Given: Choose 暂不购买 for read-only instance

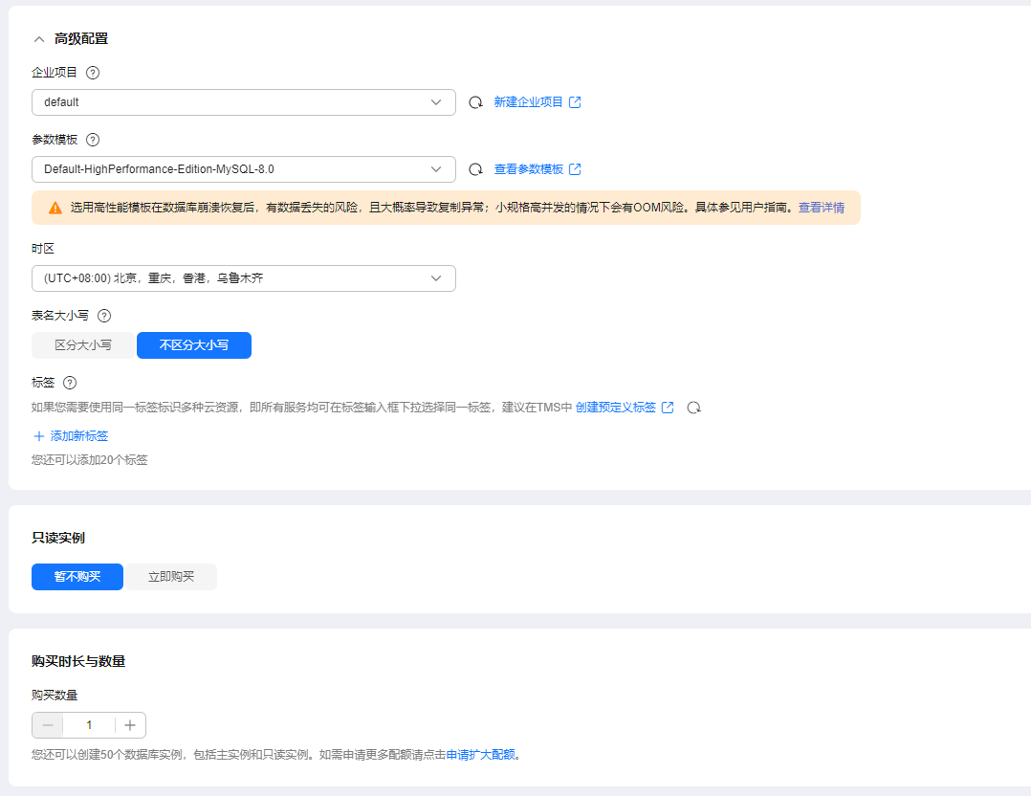Looking at the screenshot, I should pos(77,577).
